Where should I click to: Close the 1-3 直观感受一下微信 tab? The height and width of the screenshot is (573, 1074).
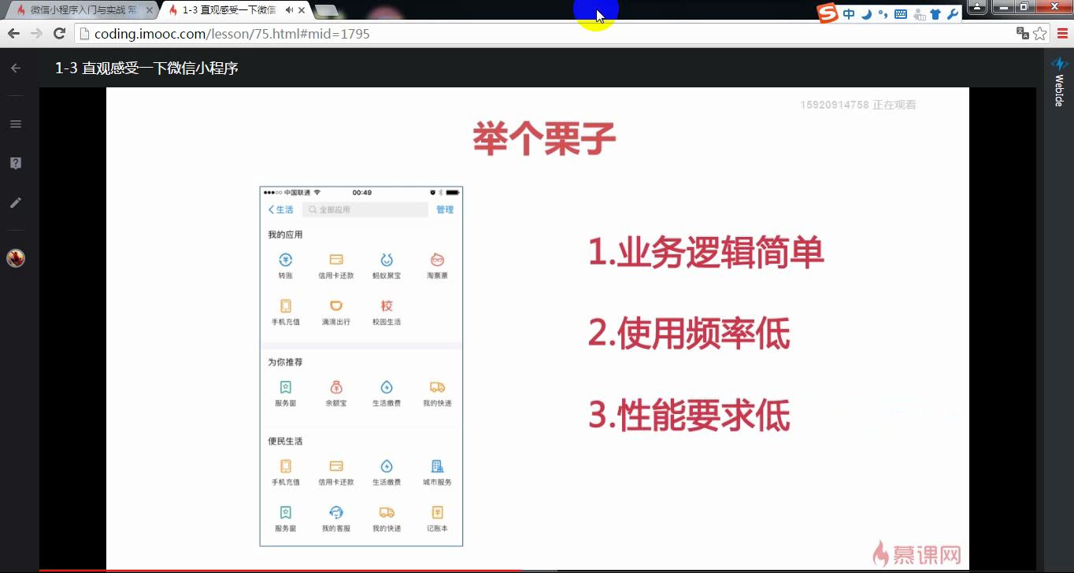[302, 10]
